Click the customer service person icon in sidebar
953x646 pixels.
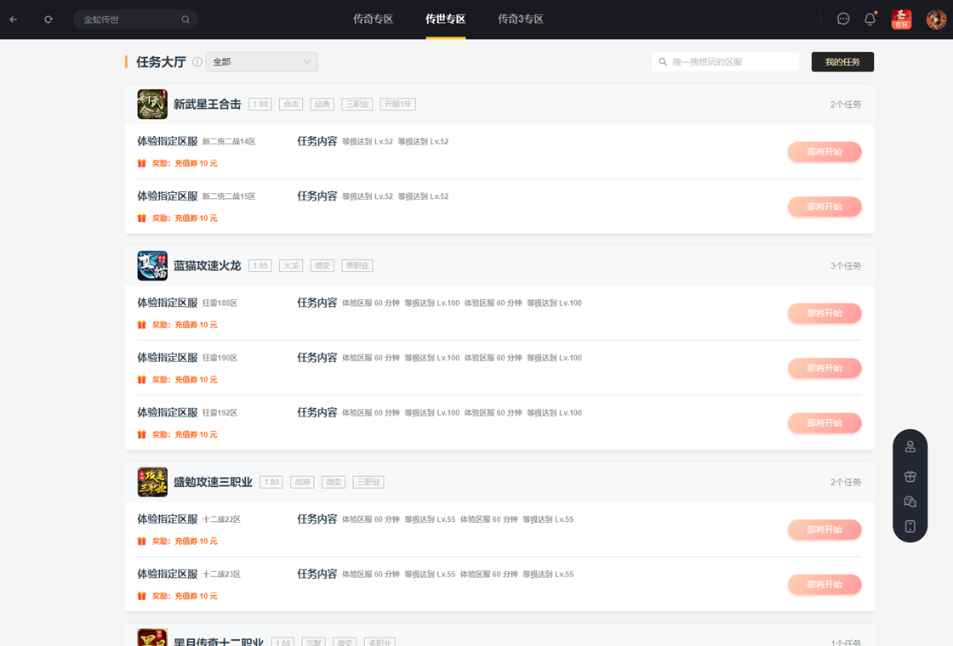tap(910, 447)
